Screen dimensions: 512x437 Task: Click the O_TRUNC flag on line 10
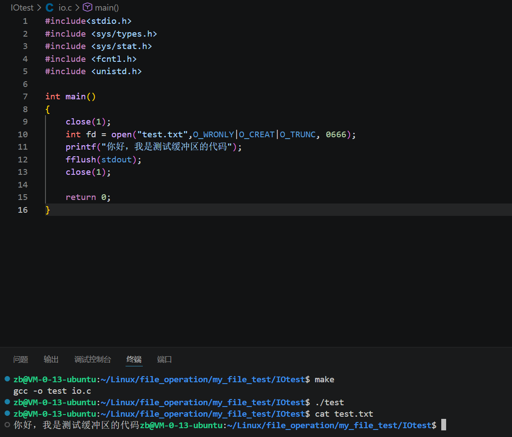point(298,135)
